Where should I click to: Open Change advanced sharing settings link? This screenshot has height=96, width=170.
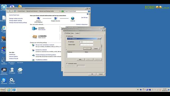coord(18,23)
